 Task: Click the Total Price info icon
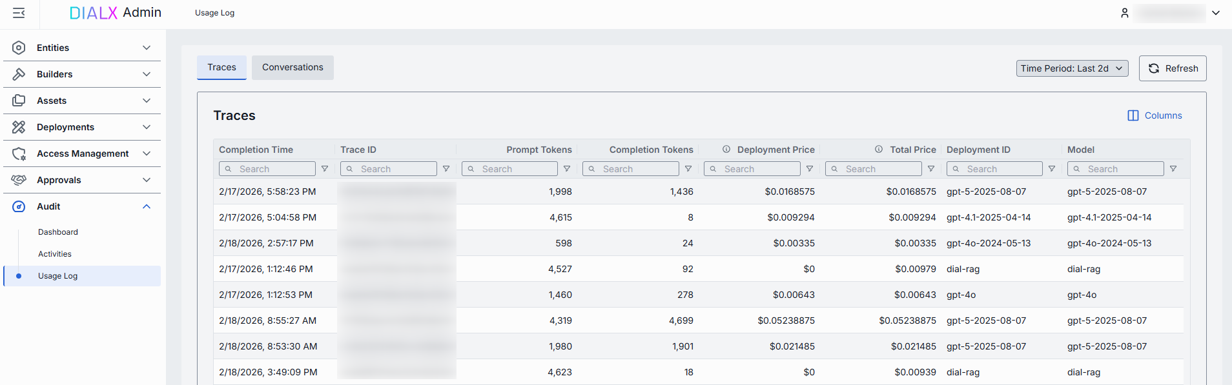coord(879,150)
